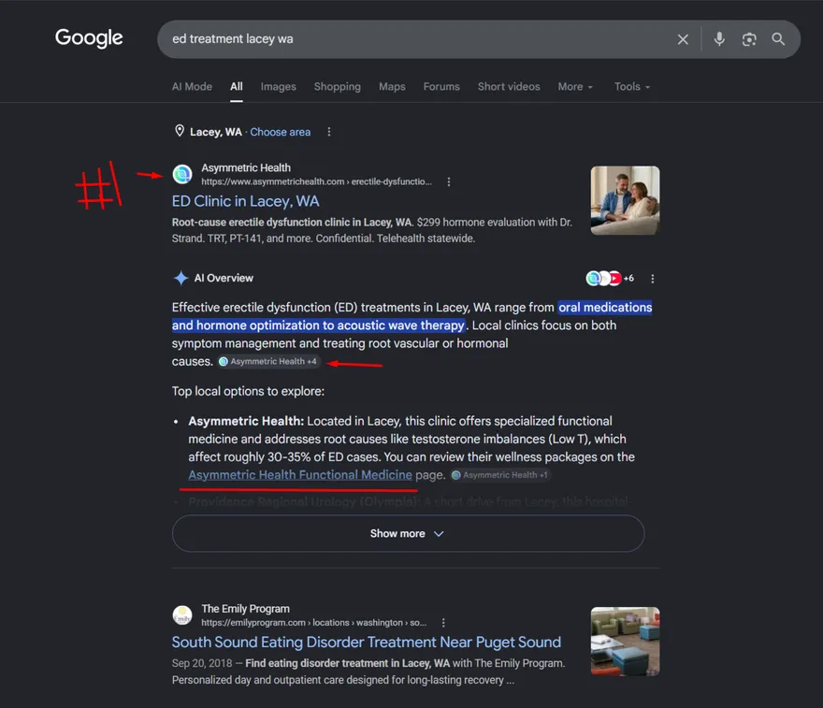Open the Emily Program lounge thumbnail
Screen dimensions: 823x708
point(625,642)
